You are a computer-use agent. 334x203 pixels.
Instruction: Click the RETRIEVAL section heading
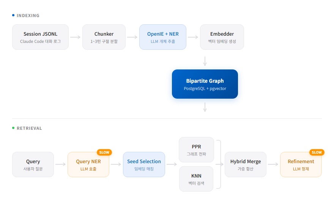(29, 128)
